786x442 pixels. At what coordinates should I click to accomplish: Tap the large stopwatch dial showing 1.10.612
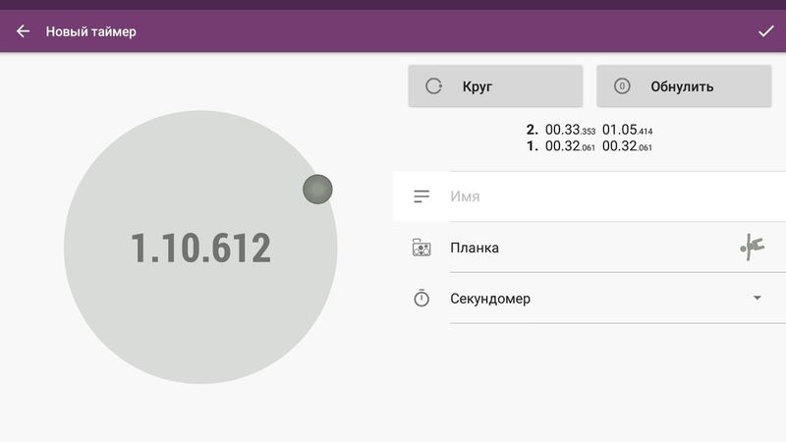tap(200, 248)
